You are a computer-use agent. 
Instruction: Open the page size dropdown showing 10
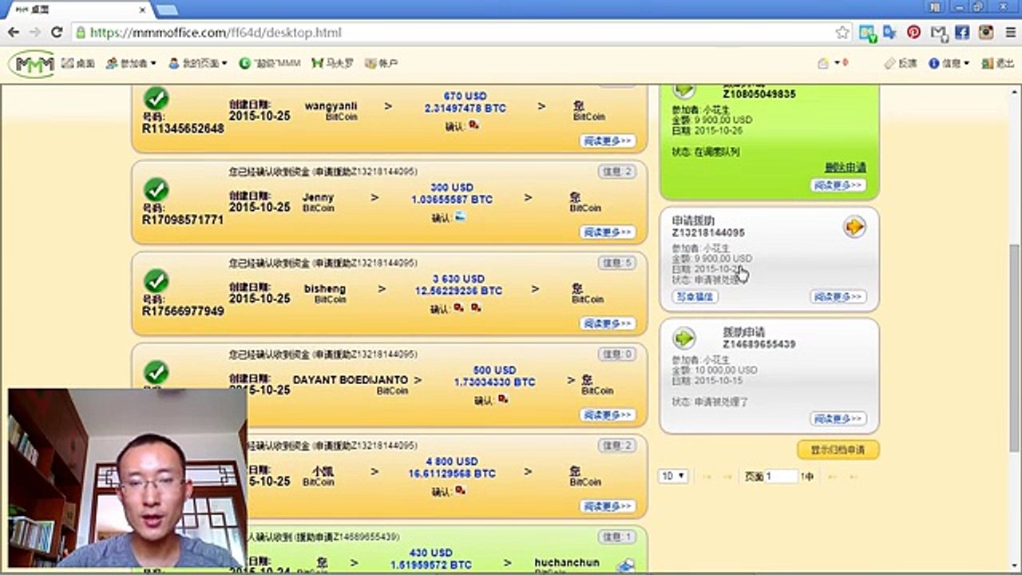673,476
